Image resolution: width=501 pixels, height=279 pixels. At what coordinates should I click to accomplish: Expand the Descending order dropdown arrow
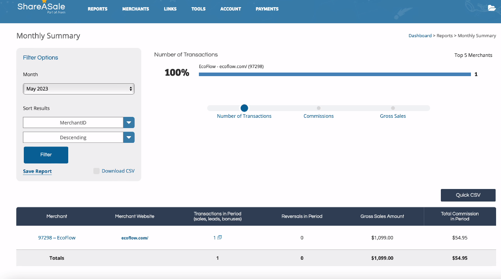(129, 137)
